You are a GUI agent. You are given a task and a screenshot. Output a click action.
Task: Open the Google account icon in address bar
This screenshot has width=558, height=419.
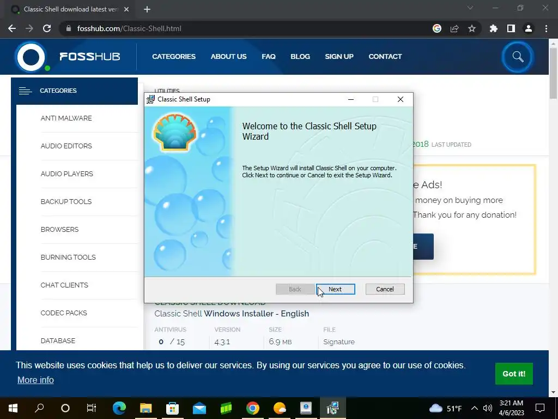437,28
